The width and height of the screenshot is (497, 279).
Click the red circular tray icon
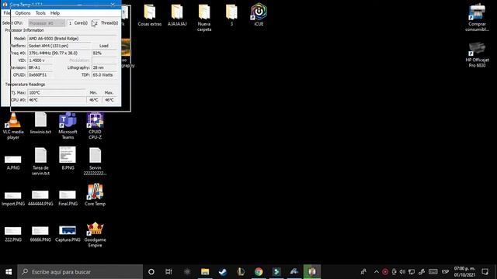pyautogui.click(x=385, y=272)
